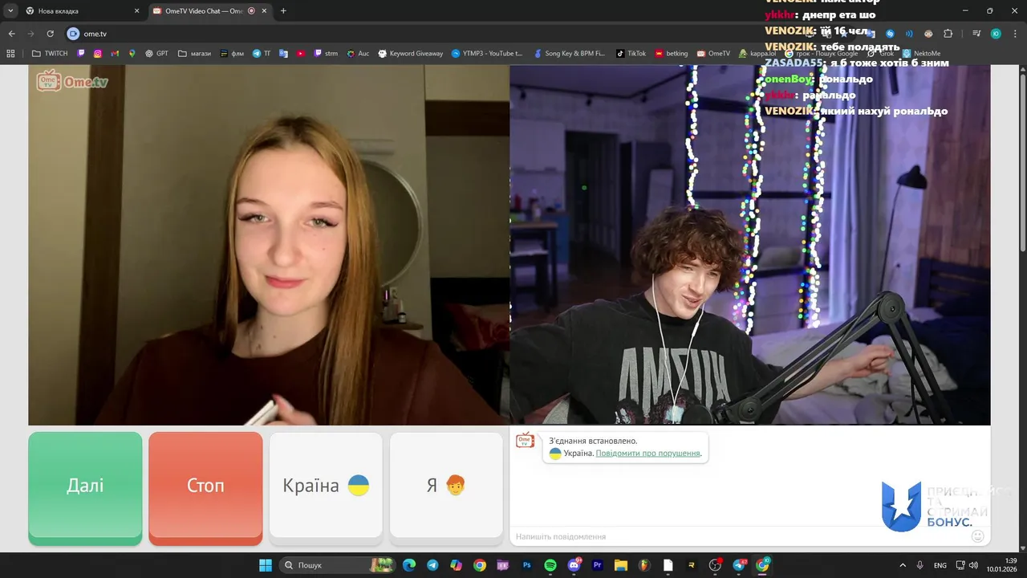Open the Chrome apps grid bookmark
Image resolution: width=1027 pixels, height=578 pixels.
point(10,54)
